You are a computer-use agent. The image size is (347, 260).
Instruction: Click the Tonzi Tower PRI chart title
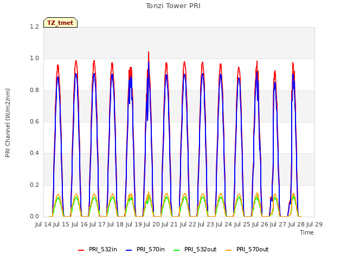[173, 6]
